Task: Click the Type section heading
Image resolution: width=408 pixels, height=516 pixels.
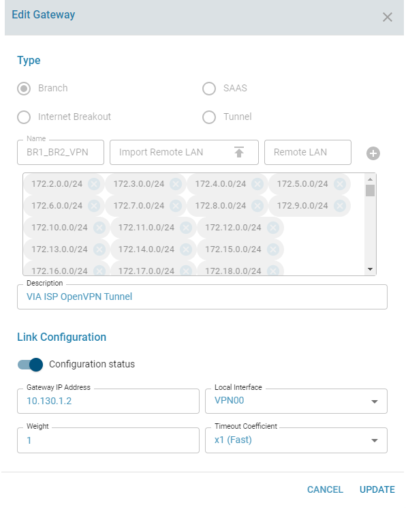Action: tap(29, 61)
